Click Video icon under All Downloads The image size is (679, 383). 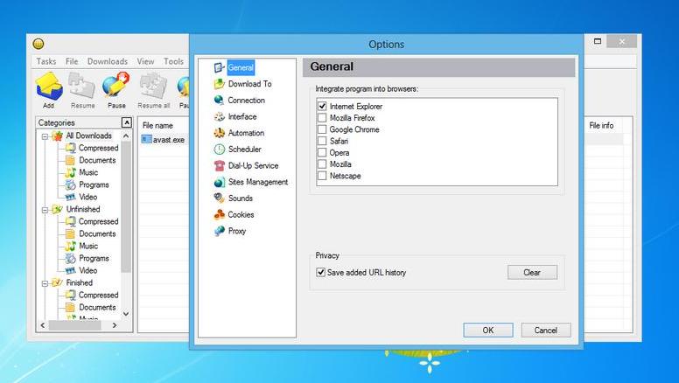click(x=70, y=197)
